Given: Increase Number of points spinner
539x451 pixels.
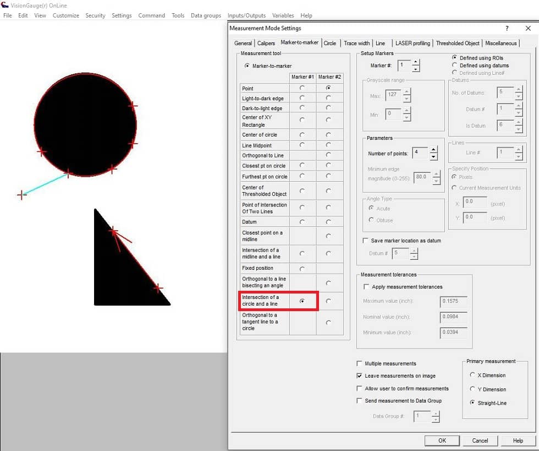Looking at the screenshot, I should click(x=433, y=150).
